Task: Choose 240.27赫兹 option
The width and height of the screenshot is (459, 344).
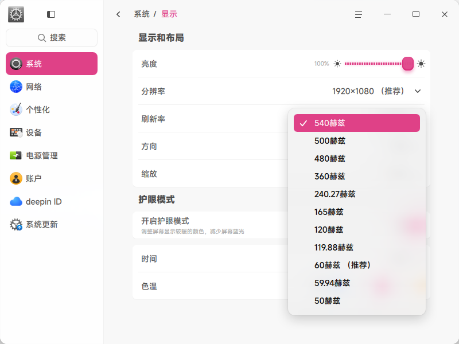Action: click(356, 194)
